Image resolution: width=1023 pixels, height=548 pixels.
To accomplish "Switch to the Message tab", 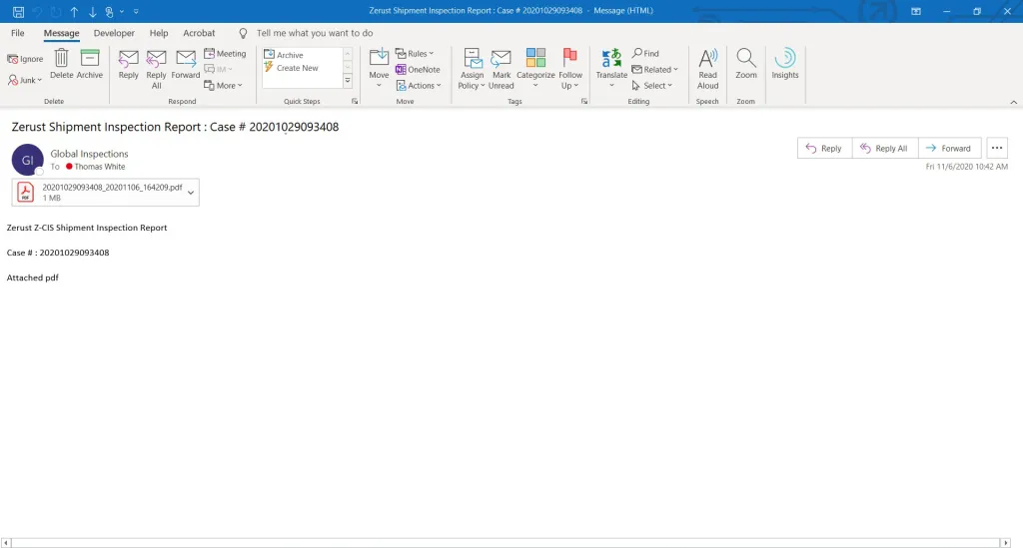I will click(x=61, y=33).
